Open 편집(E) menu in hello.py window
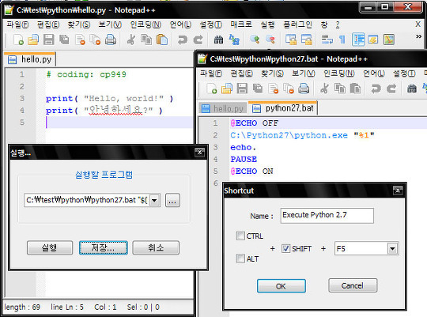 pos(48,25)
